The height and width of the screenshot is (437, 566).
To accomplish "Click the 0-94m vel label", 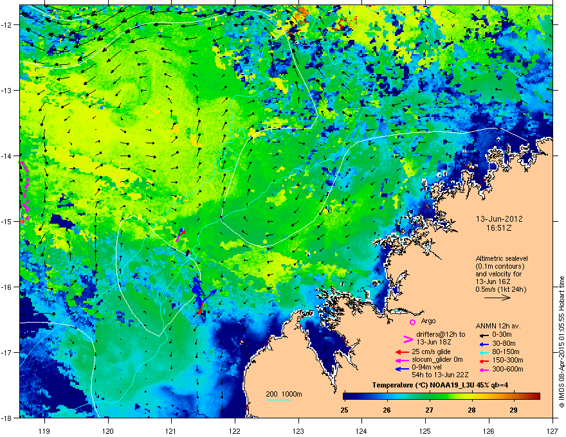I will click(x=427, y=368).
